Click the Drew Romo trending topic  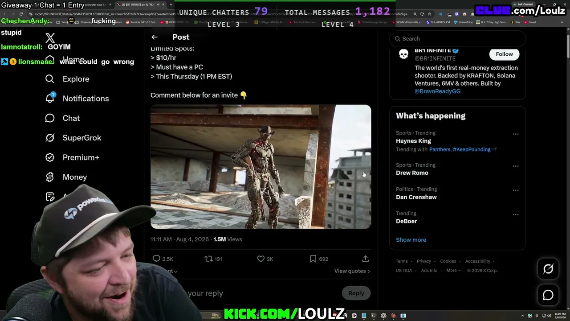click(412, 173)
